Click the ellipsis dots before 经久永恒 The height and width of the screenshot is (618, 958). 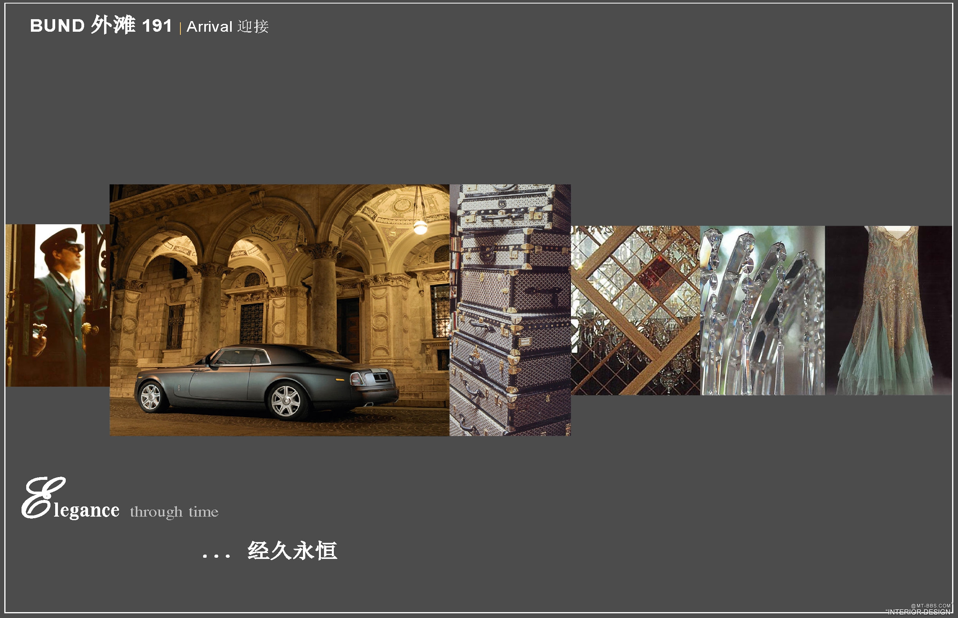coord(216,556)
